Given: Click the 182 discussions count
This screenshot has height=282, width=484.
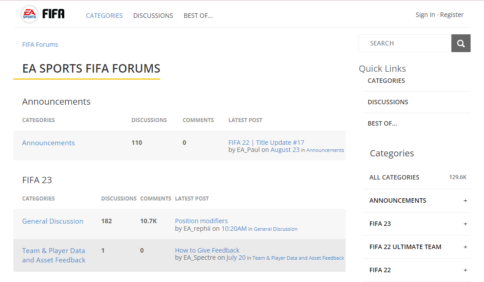Looking at the screenshot, I should pyautogui.click(x=107, y=221).
